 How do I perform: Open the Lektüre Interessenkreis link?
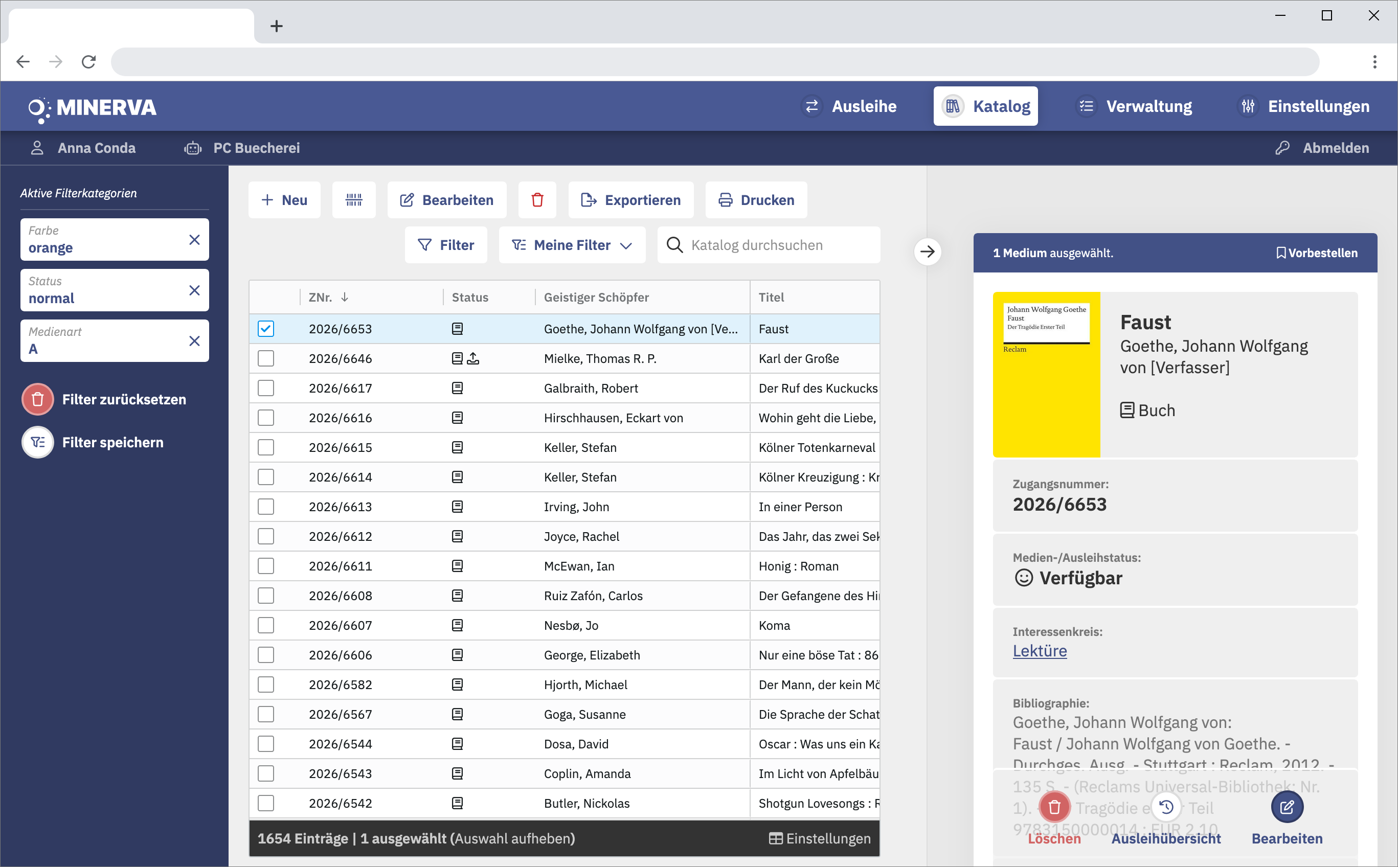[1039, 651]
